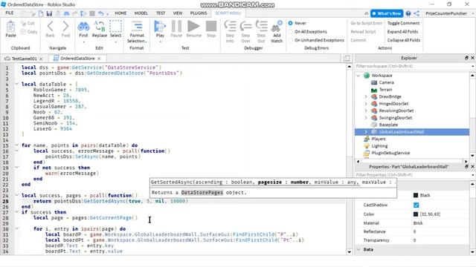Click the save icon in the quick access toolbar
The height and width of the screenshot is (267, 476).
pos(49,13)
